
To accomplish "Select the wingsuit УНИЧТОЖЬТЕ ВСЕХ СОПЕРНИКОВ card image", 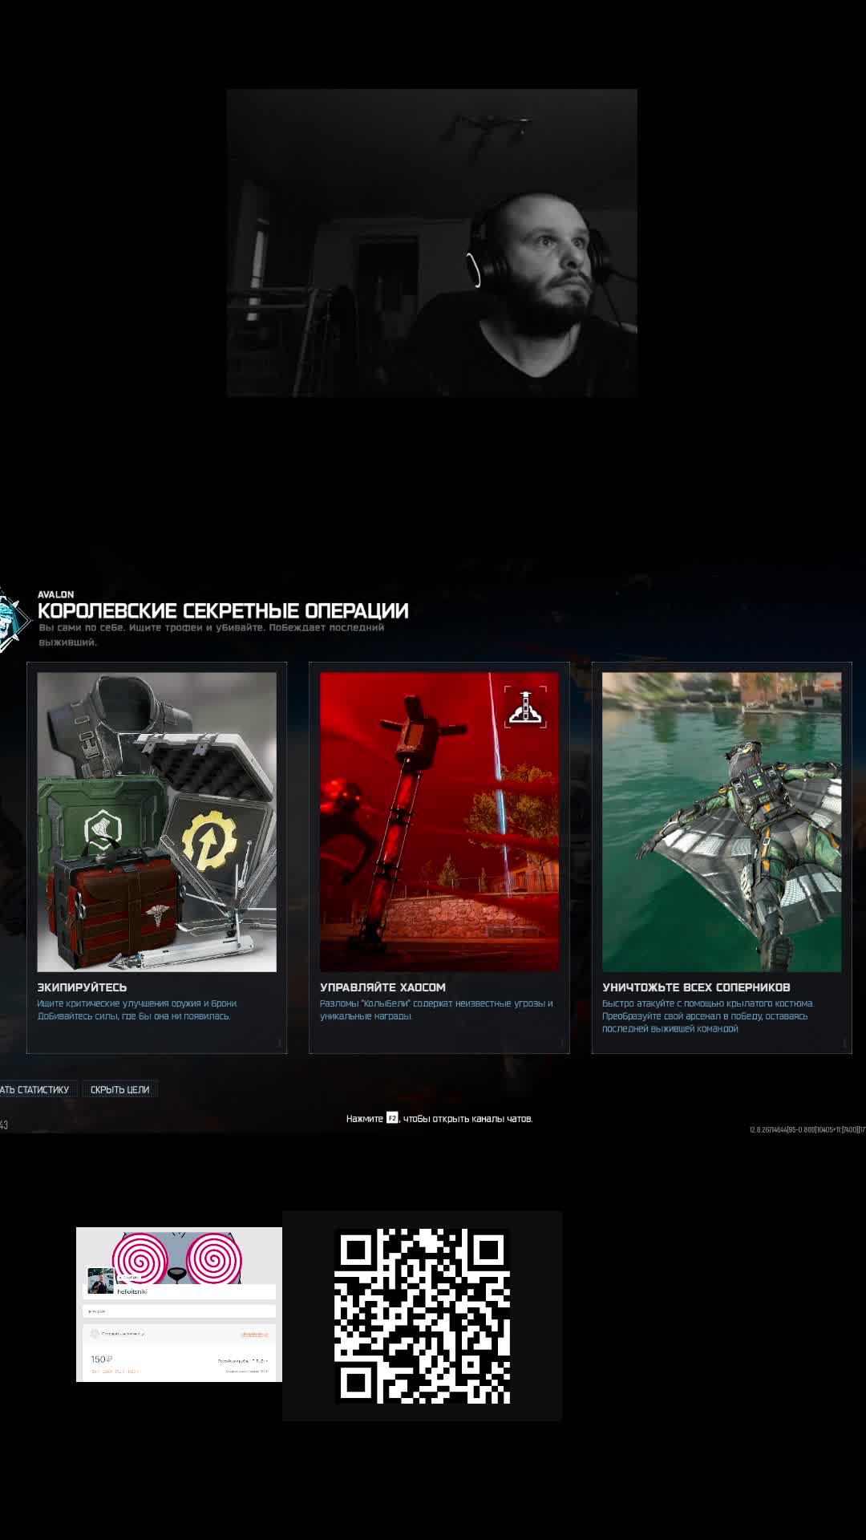I will 722,822.
